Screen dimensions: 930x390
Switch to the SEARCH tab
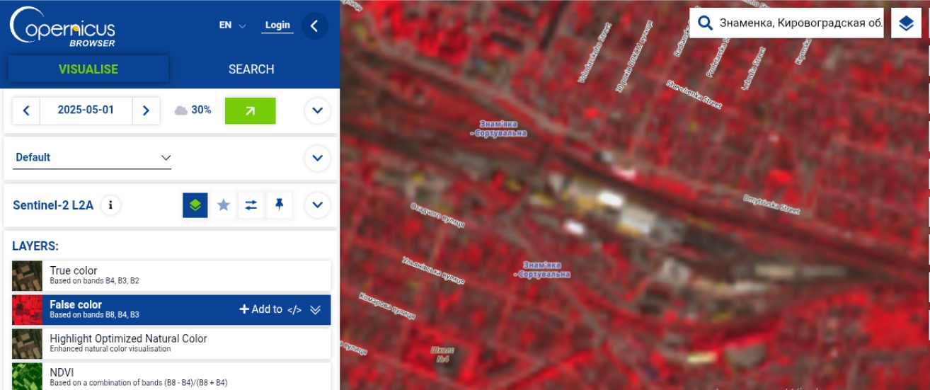tap(251, 69)
